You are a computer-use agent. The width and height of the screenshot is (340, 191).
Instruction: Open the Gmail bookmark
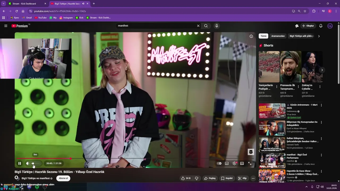27,18
